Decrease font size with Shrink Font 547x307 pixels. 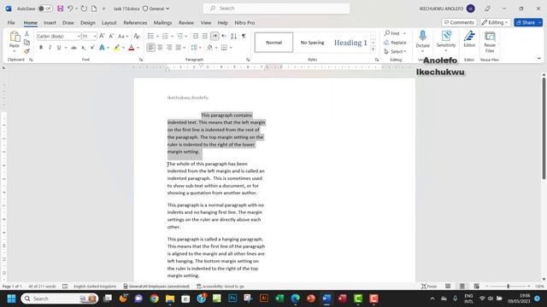coord(111,36)
